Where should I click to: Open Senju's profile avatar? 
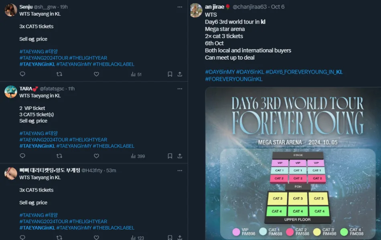pyautogui.click(x=11, y=10)
